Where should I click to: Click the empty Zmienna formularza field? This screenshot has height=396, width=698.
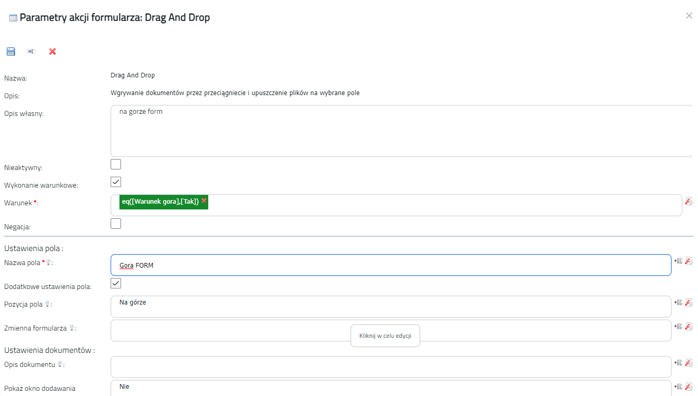pyautogui.click(x=391, y=331)
